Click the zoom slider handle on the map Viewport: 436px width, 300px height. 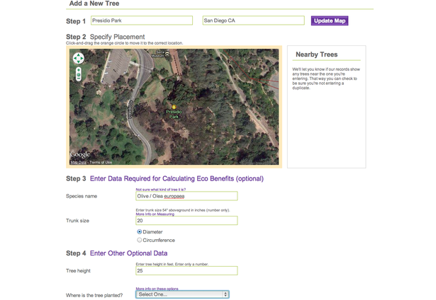point(79,75)
